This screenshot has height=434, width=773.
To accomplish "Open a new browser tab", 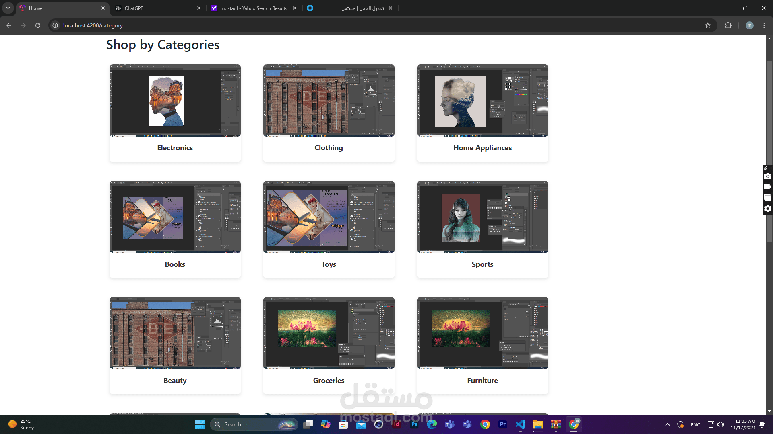I will [405, 8].
